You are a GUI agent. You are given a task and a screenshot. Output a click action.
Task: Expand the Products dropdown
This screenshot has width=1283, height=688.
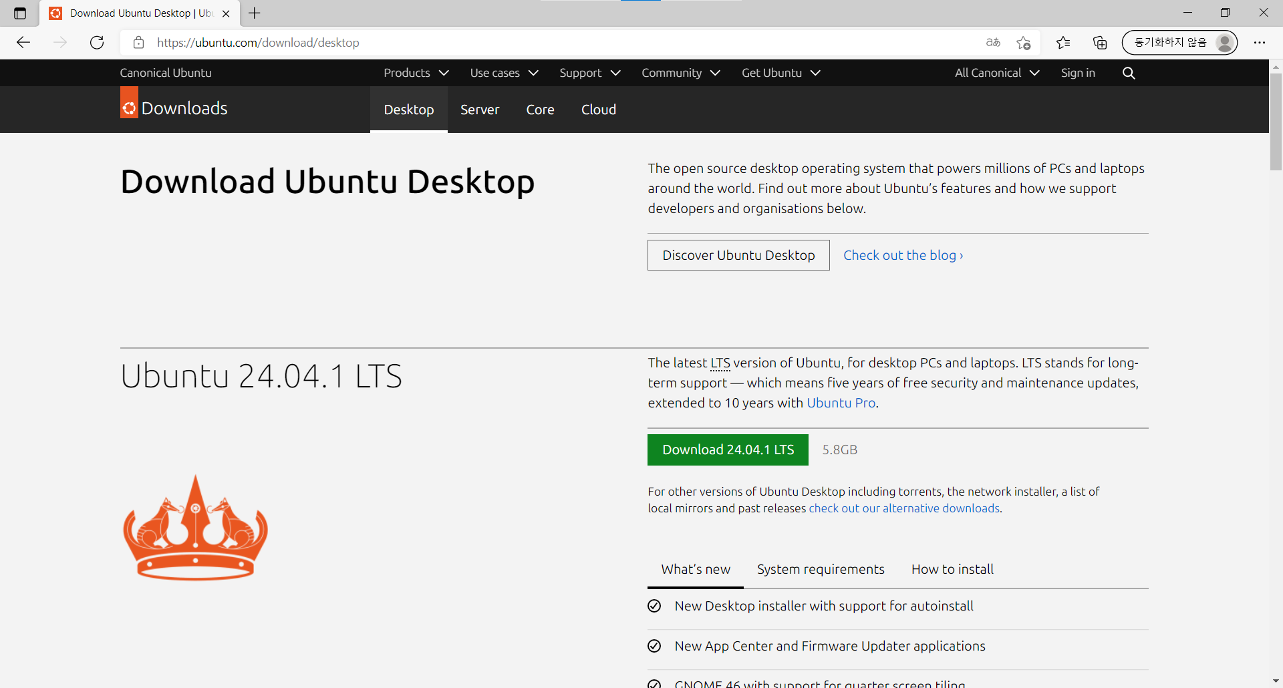coord(416,73)
